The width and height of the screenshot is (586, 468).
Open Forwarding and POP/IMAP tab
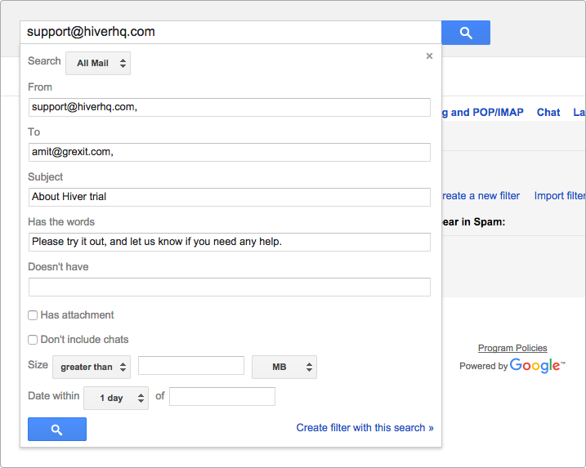tap(482, 113)
